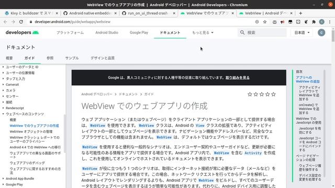This screenshot has height=188, width=335.
Task: Click the megaphone extension icon
Action: click(283, 22)
